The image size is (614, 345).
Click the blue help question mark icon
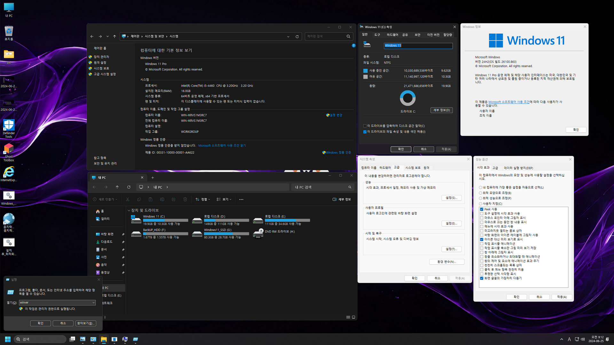pyautogui.click(x=354, y=46)
